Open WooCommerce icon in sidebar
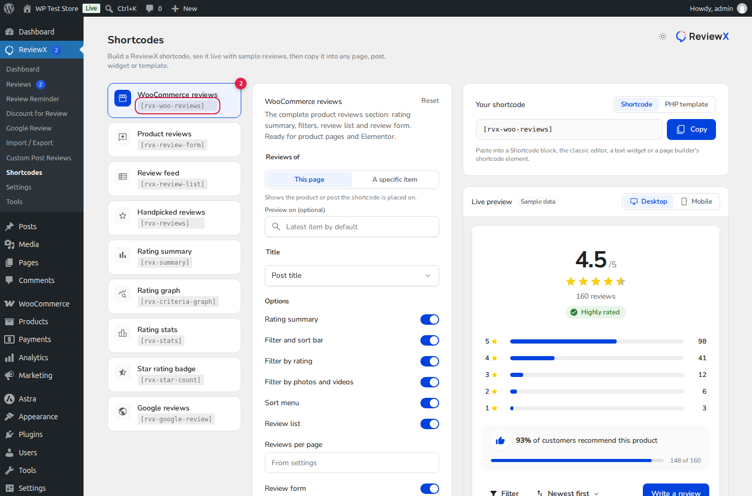752x496 pixels. click(x=9, y=304)
